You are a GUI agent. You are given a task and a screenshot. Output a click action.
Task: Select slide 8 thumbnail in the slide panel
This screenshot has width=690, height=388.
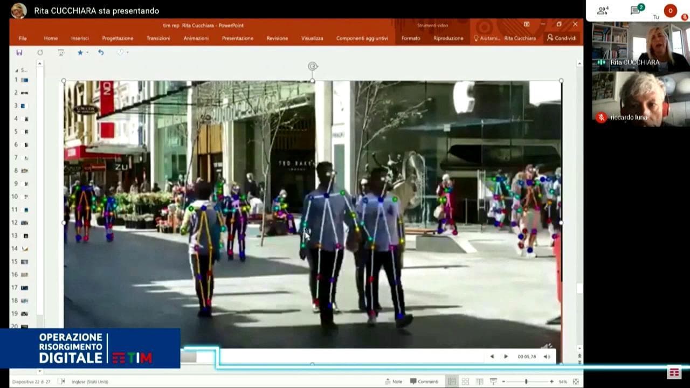tap(25, 171)
